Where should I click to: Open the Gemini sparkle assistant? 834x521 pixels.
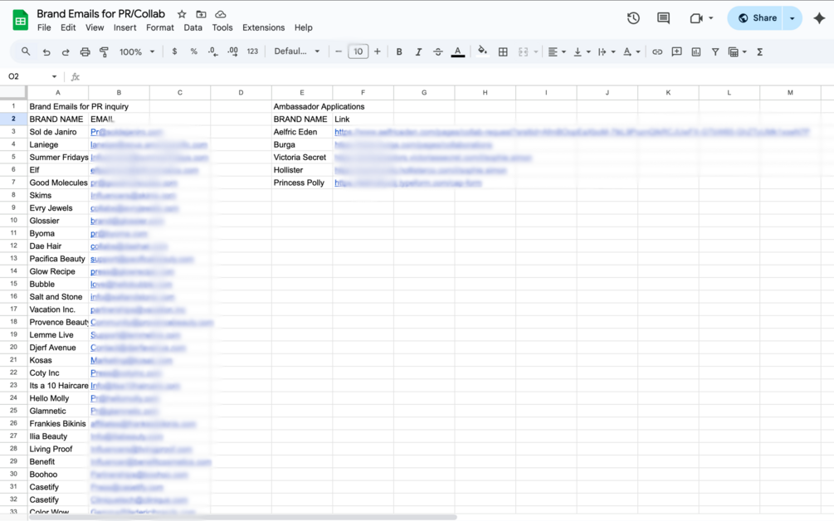(819, 18)
